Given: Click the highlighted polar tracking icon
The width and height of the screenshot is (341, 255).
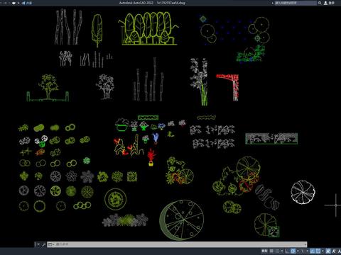Looking at the screenshot, I should pyautogui.click(x=293, y=251).
